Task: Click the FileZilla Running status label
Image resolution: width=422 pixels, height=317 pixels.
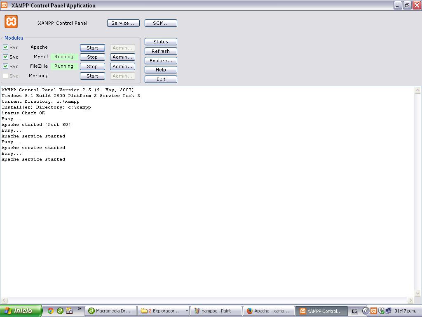Action: point(64,66)
